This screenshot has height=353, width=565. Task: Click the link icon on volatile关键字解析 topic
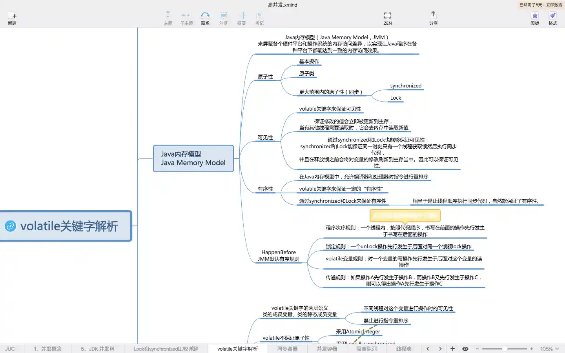pyautogui.click(x=10, y=226)
